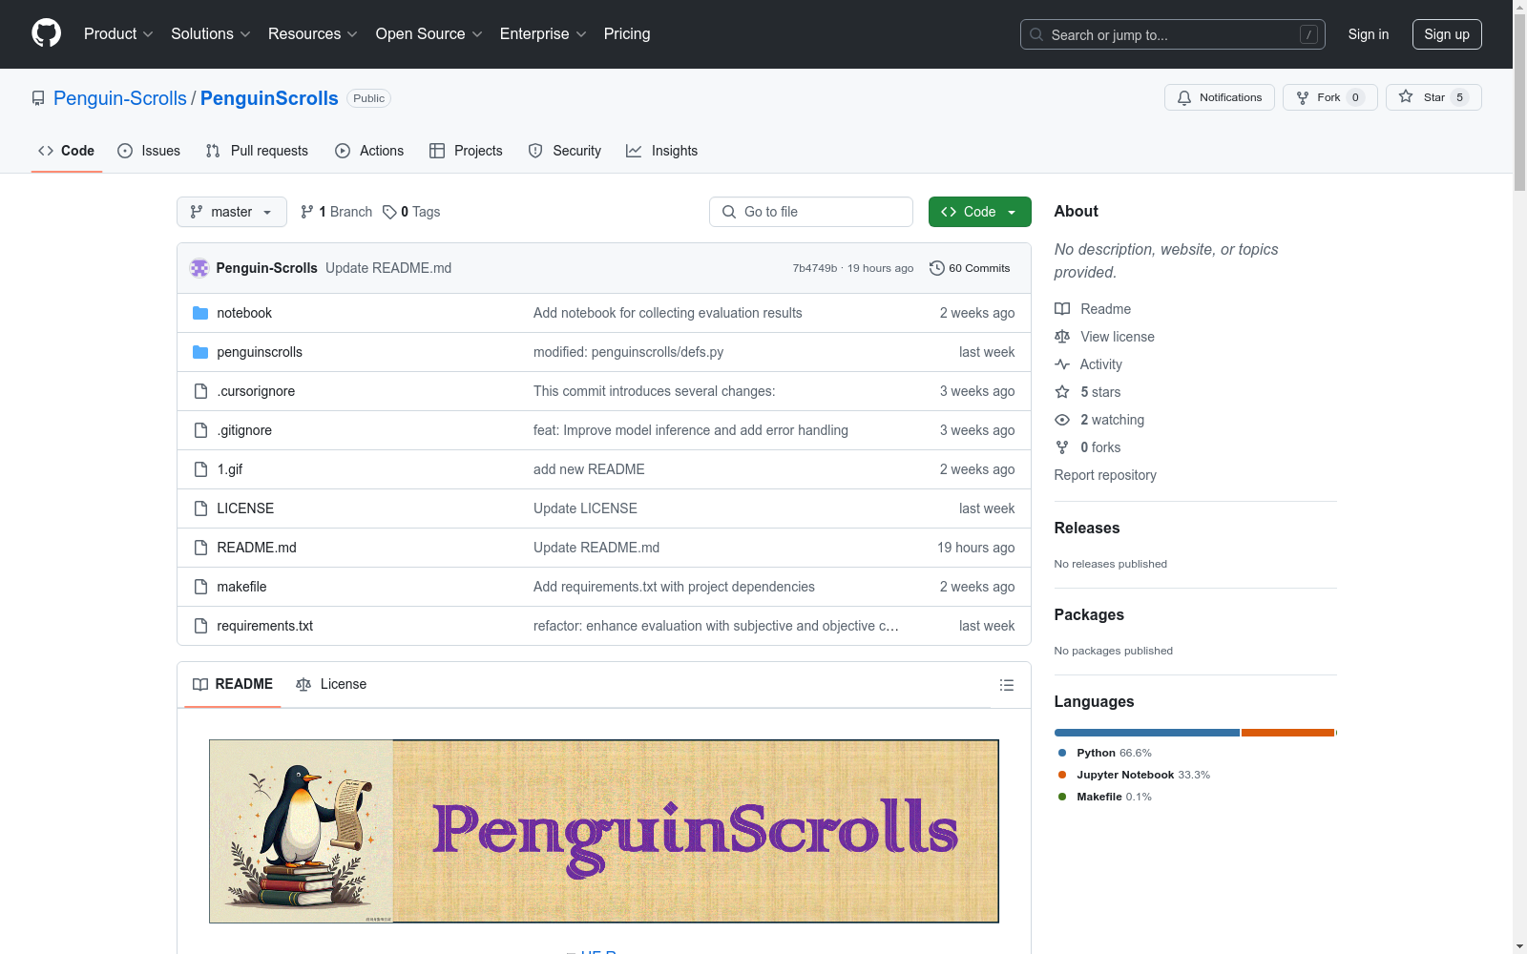The height and width of the screenshot is (954, 1527).
Task: Click the star icon beside 5 stars
Action: pyautogui.click(x=1062, y=392)
